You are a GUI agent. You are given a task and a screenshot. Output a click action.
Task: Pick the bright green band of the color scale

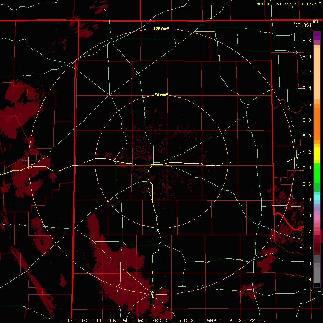[x=317, y=173]
